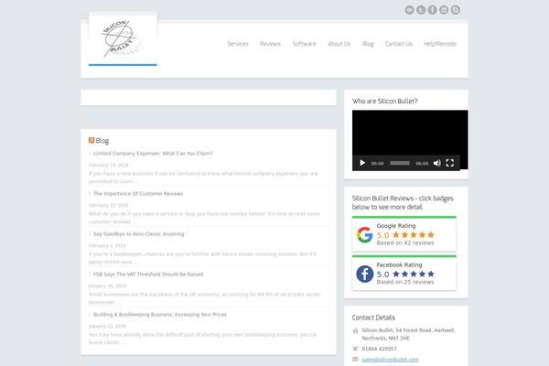Open the Software menu item
The height and width of the screenshot is (366, 549).
(305, 44)
